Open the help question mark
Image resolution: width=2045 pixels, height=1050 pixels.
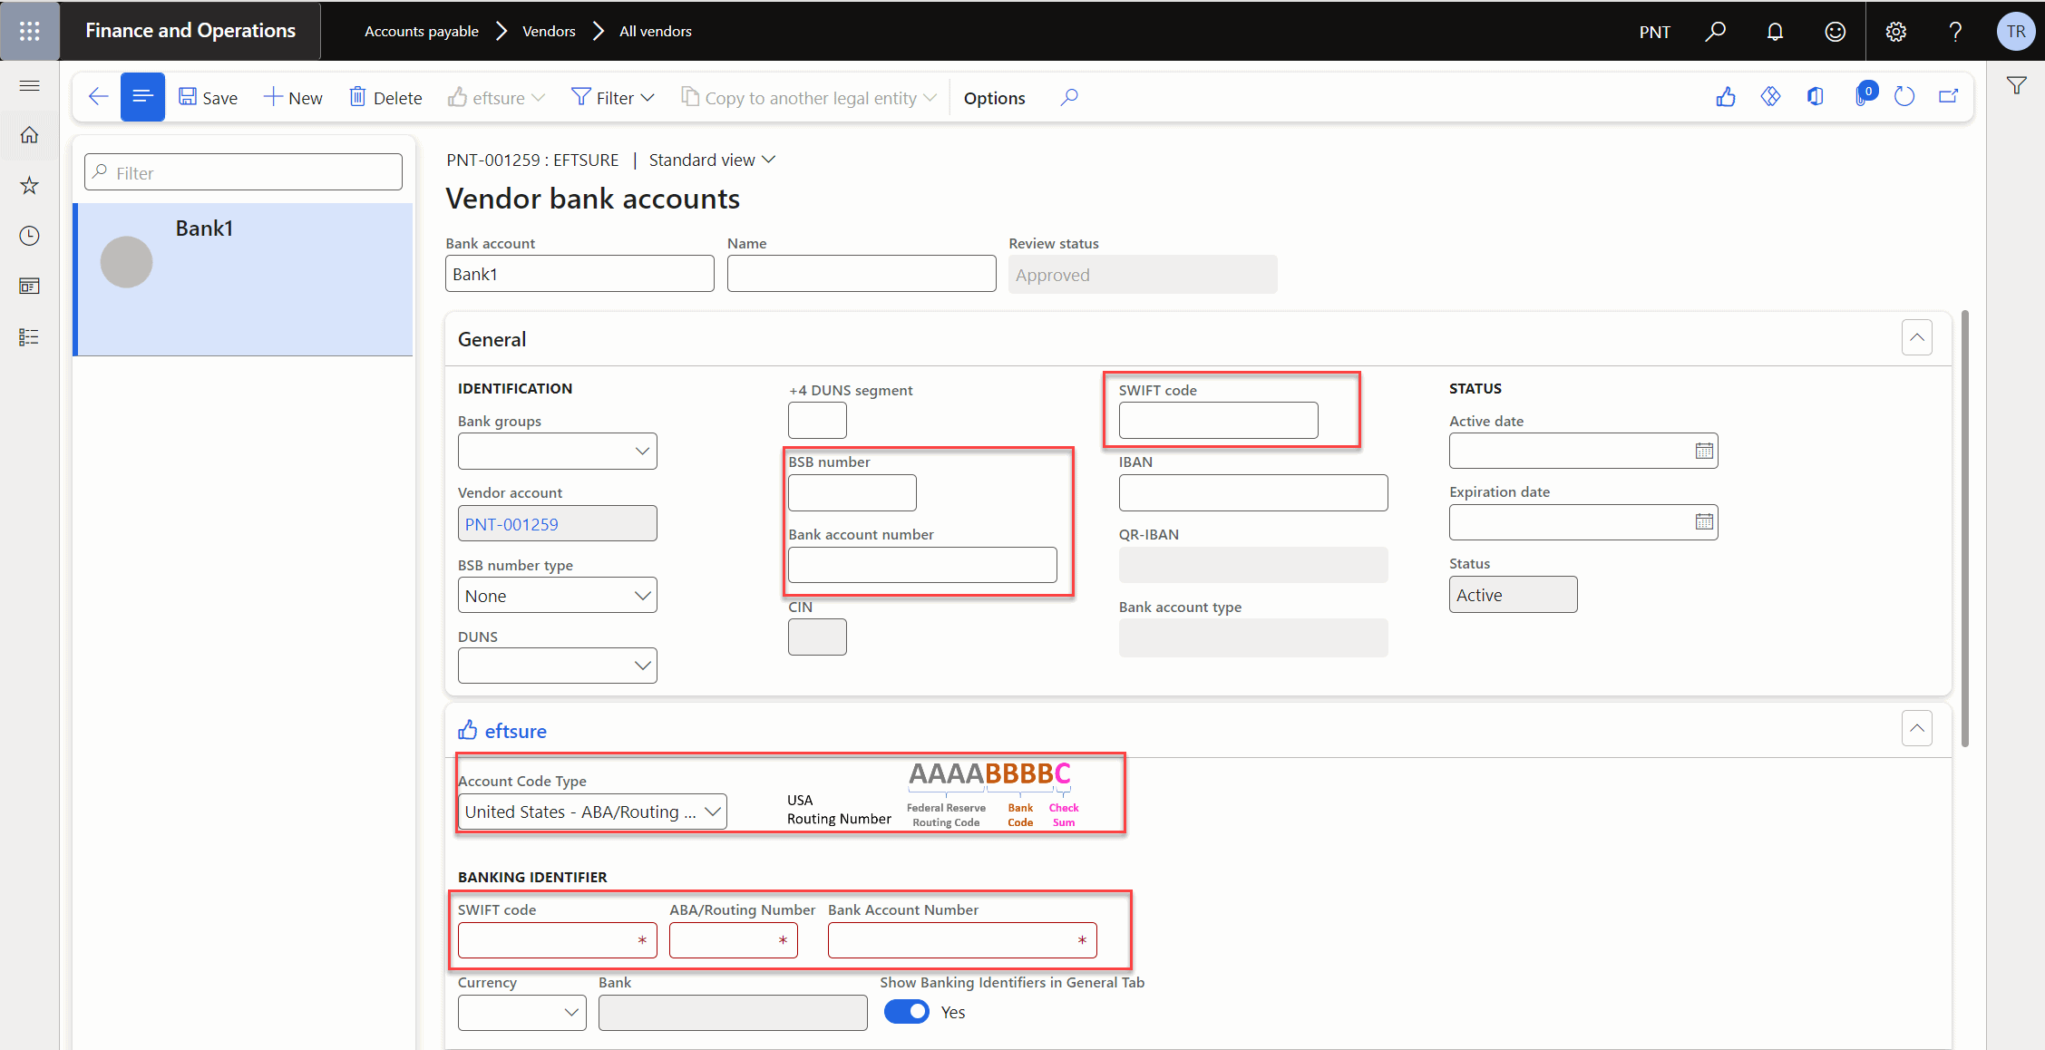[x=1955, y=32]
